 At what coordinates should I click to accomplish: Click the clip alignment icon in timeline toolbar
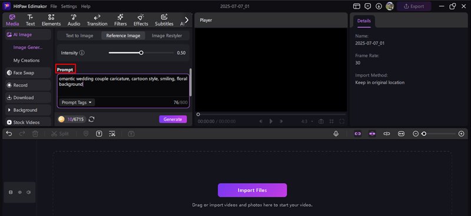coord(387,134)
